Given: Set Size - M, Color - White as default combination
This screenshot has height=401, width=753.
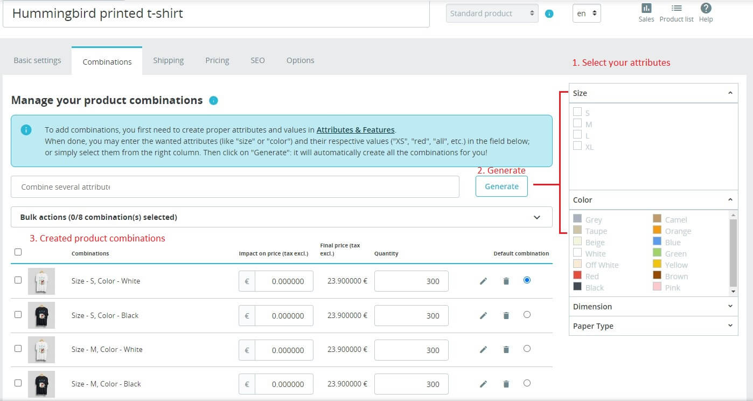Looking at the screenshot, I should pyautogui.click(x=527, y=349).
